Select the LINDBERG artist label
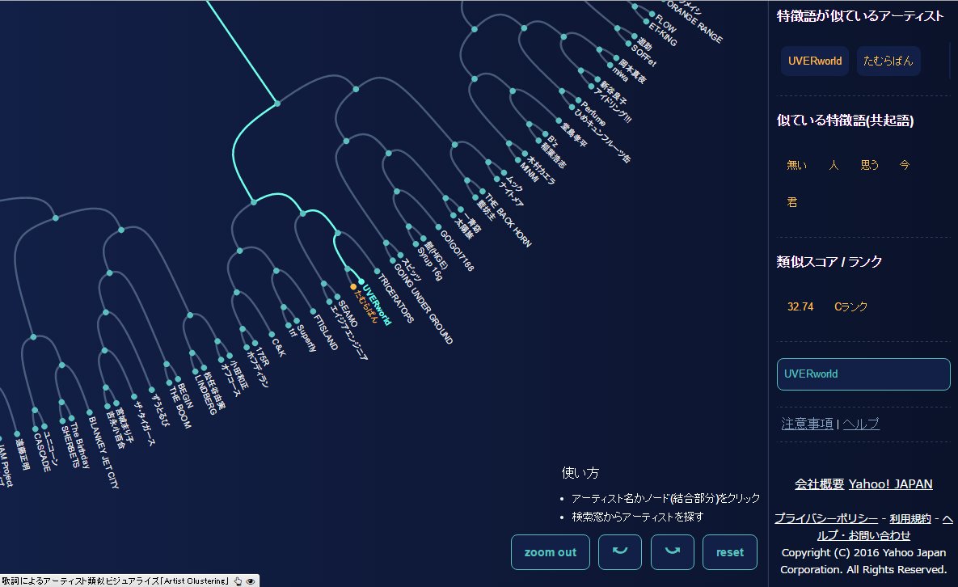This screenshot has width=958, height=587. [205, 394]
